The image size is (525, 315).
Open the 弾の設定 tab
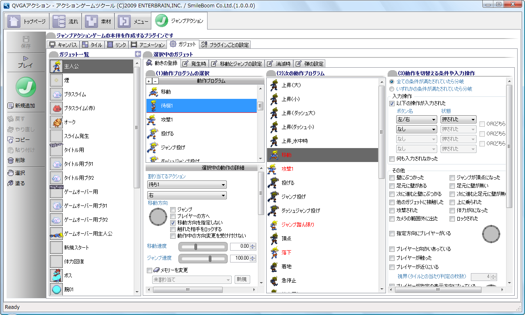pyautogui.click(x=309, y=64)
